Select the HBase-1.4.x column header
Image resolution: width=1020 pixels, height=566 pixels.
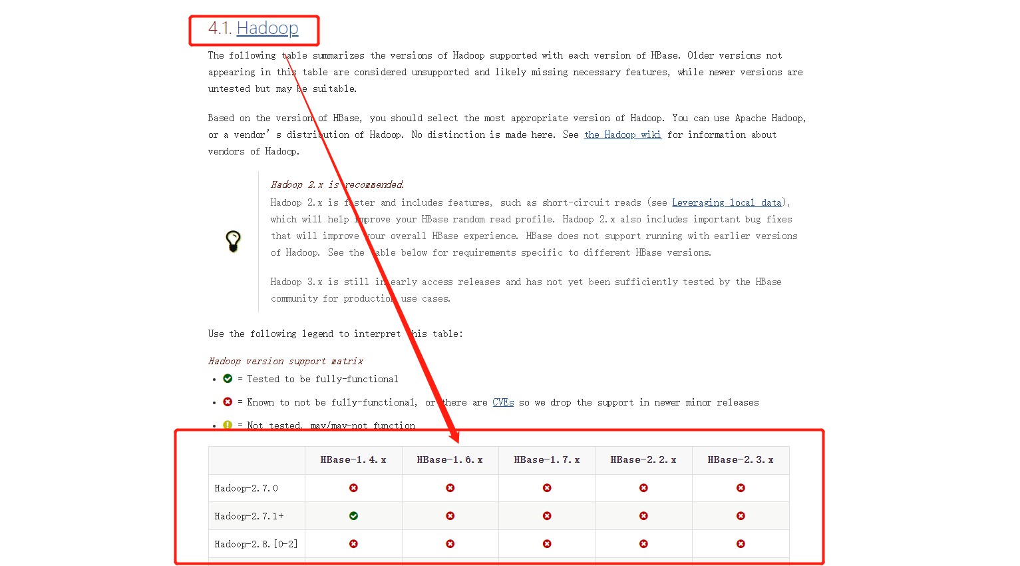[x=353, y=460]
